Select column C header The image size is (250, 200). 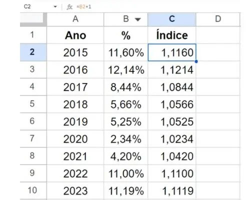click(x=172, y=19)
